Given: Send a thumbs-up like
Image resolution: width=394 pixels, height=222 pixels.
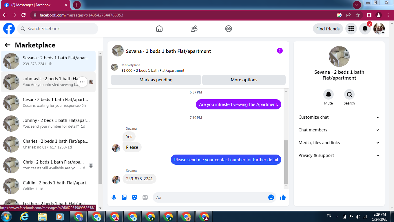Looking at the screenshot, I should pos(283,197).
